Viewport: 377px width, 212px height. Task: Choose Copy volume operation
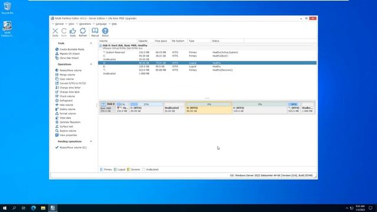(64, 79)
